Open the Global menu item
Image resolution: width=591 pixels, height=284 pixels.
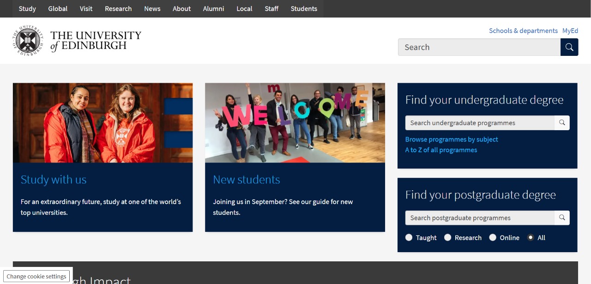[x=58, y=9]
